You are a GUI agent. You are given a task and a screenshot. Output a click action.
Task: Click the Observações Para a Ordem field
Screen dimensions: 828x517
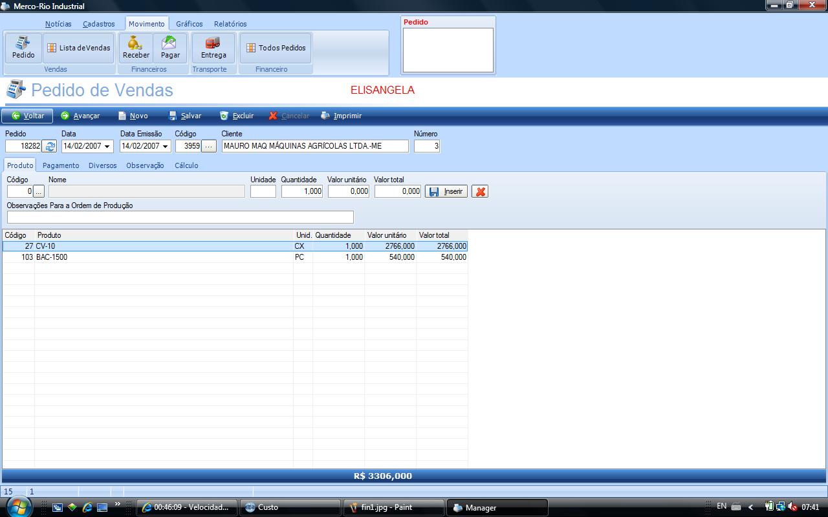point(180,217)
